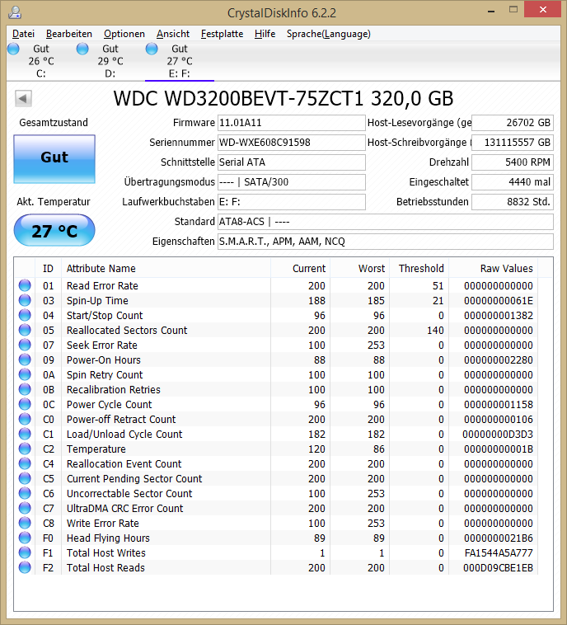
Task: Open the Festplatte menu
Action: point(222,34)
